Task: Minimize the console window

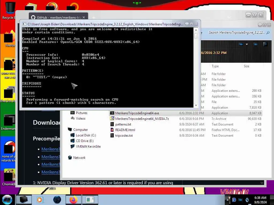Action: click(x=187, y=24)
